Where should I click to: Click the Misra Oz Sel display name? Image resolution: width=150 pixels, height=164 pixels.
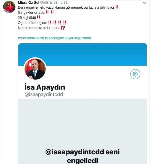28,3
